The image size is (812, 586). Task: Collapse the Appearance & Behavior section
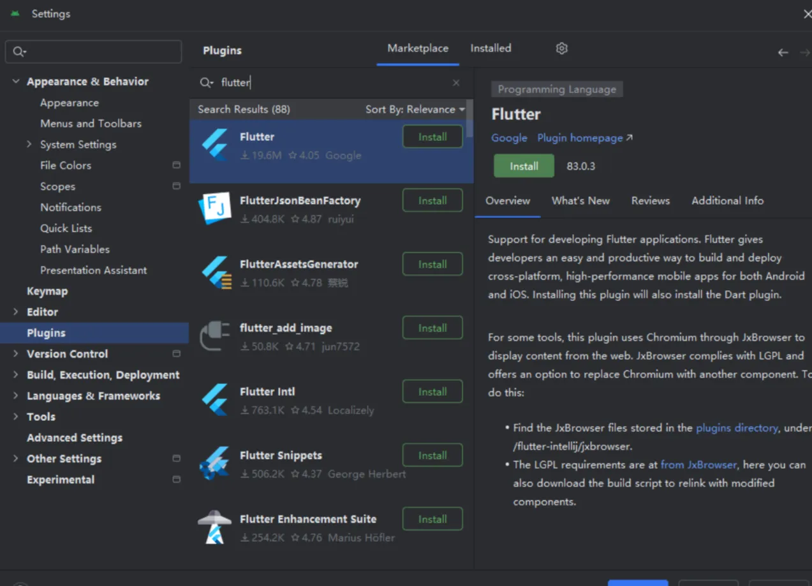point(16,82)
